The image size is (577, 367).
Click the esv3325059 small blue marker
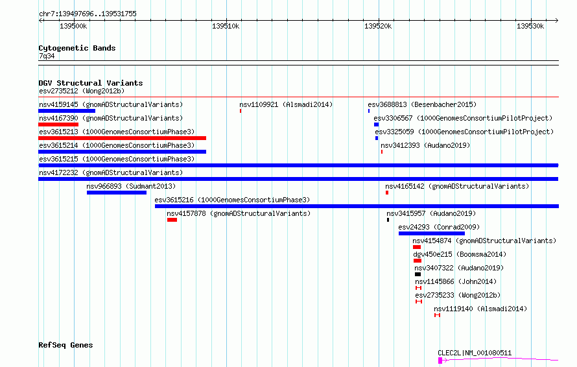click(x=377, y=138)
